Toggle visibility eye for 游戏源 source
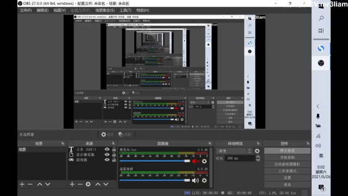 click(x=107, y=160)
